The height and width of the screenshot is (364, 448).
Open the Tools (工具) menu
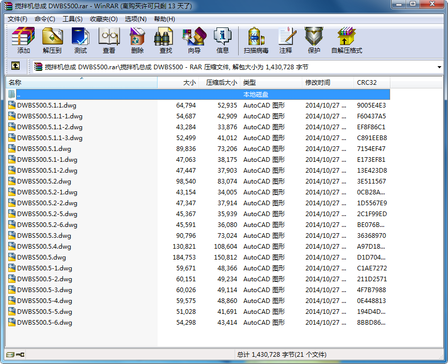72,19
